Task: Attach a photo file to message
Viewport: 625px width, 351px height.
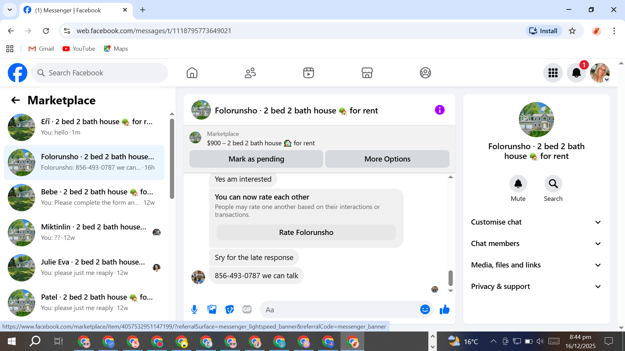Action: click(x=212, y=310)
